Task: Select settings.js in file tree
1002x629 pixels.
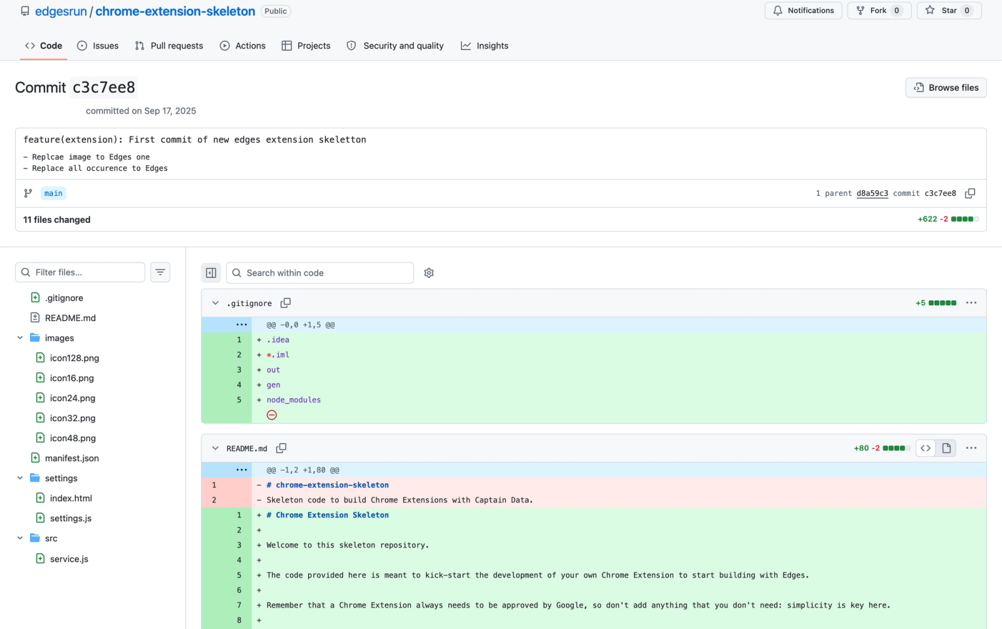Action: [x=71, y=518]
